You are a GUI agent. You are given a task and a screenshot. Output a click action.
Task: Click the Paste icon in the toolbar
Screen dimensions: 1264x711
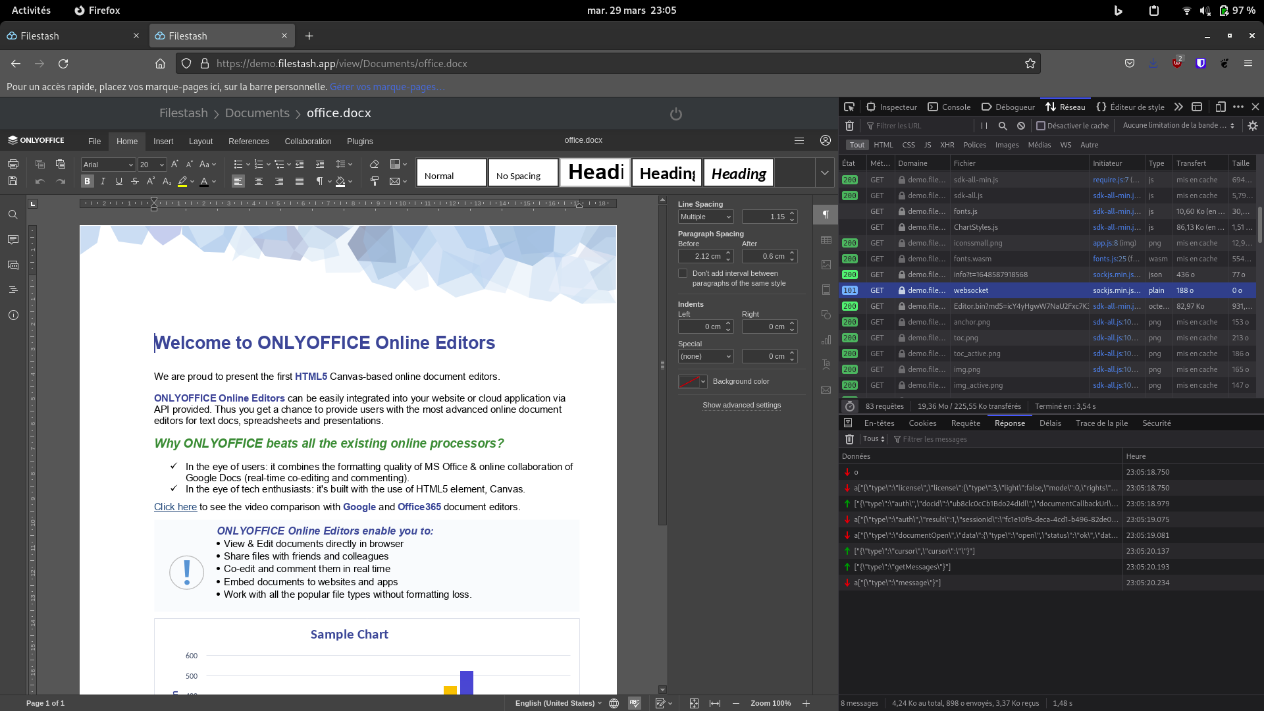tap(61, 164)
